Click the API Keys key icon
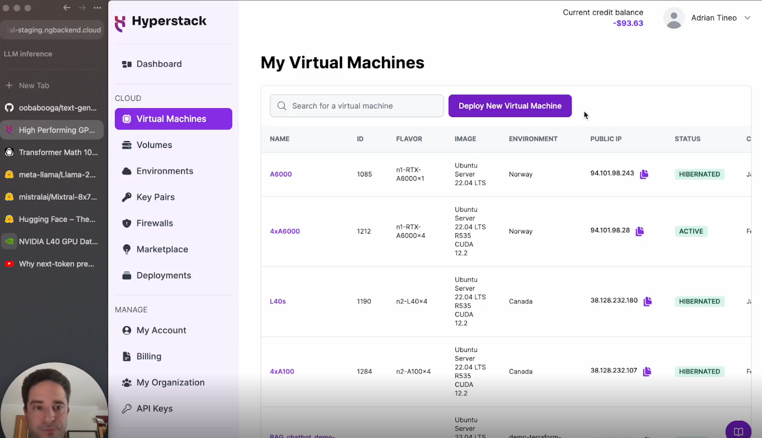Image resolution: width=762 pixels, height=438 pixels. coord(127,409)
